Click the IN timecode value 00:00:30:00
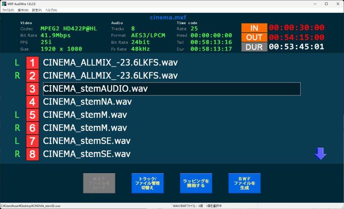This screenshot has height=209, width=344. 297,28
